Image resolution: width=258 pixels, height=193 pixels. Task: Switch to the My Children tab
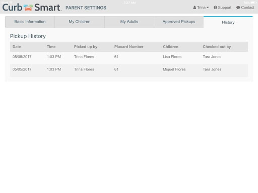pyautogui.click(x=80, y=22)
